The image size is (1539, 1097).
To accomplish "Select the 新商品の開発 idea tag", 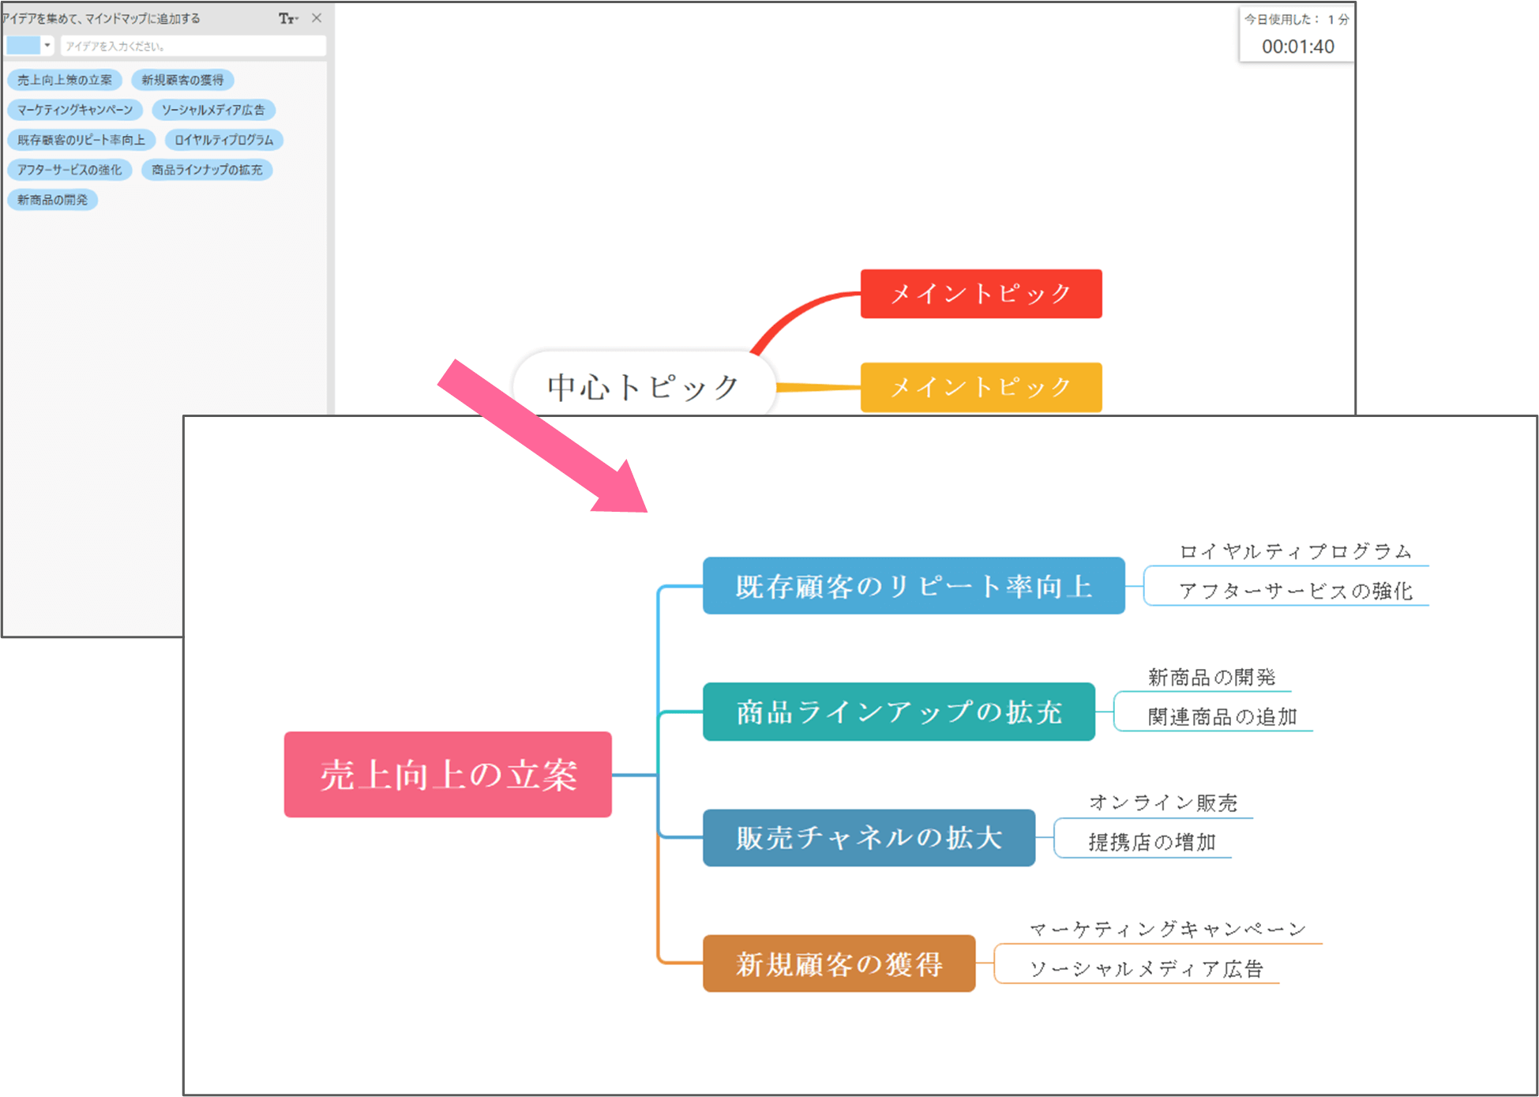I will pos(52,200).
